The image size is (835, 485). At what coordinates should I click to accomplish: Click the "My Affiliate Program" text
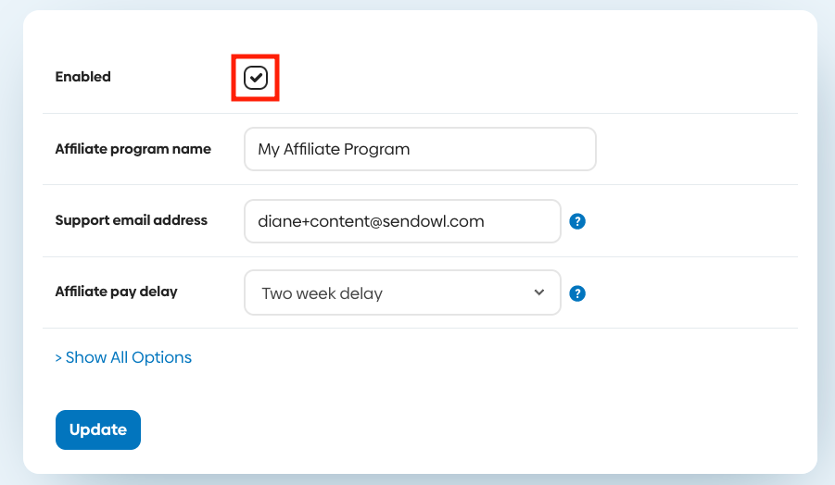click(334, 149)
